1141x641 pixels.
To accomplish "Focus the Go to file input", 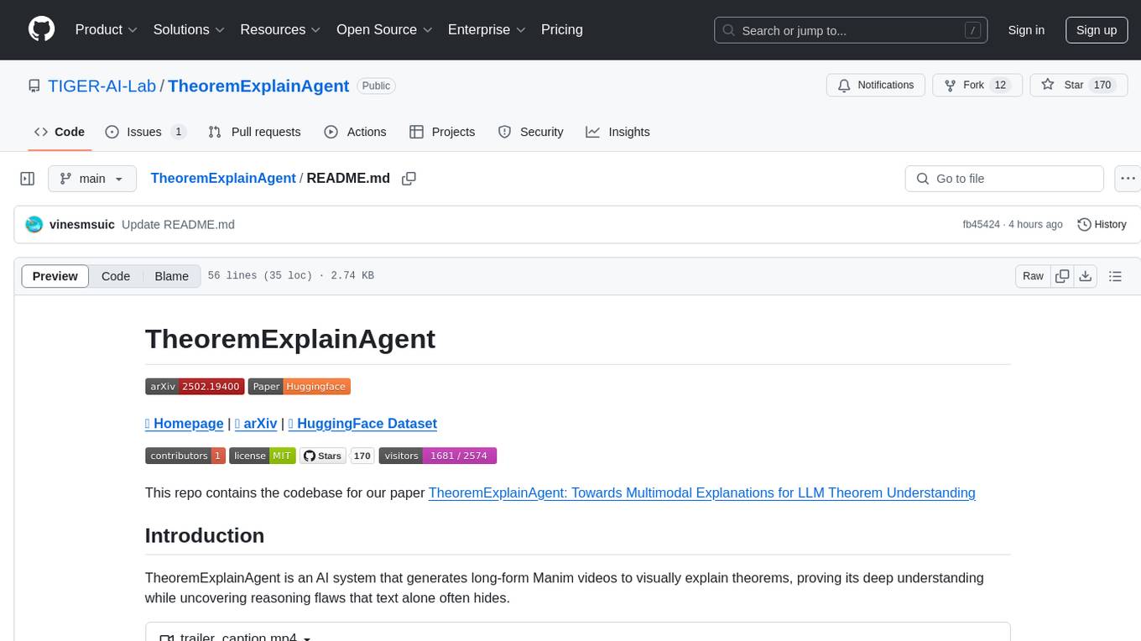I will tap(1004, 179).
